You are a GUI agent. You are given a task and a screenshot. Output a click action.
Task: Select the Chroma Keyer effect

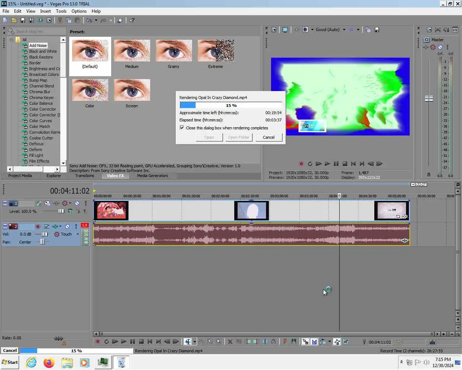[41, 98]
